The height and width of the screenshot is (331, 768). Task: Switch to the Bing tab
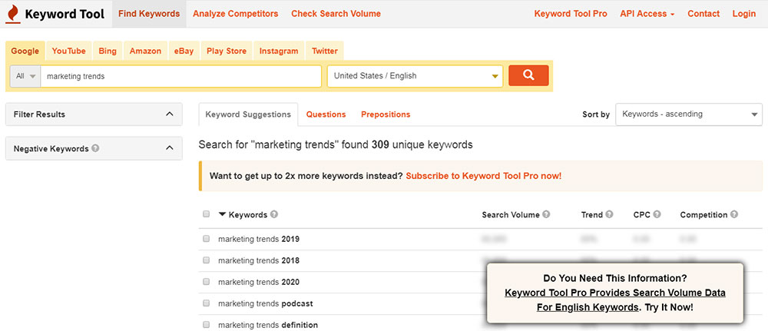tap(108, 51)
